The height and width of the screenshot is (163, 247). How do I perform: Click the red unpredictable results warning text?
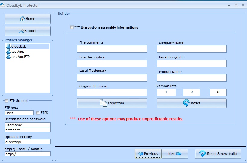[126, 119]
